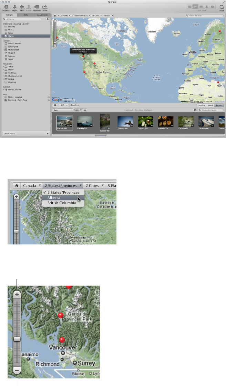Open the GPS pop-up menu
This screenshot has height=386, width=226.
(x=64, y=105)
